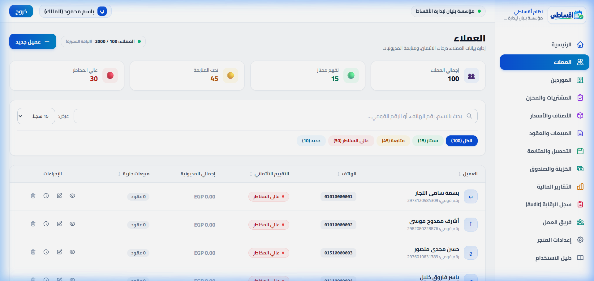Click the فريق العمل team icon
Screen dimensions: 594x281
[x=580, y=222]
